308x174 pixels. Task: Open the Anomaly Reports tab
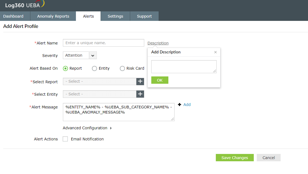tap(53, 16)
